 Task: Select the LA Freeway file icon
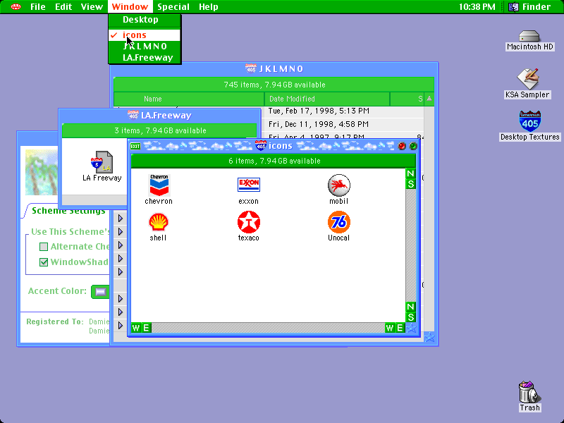click(x=102, y=162)
